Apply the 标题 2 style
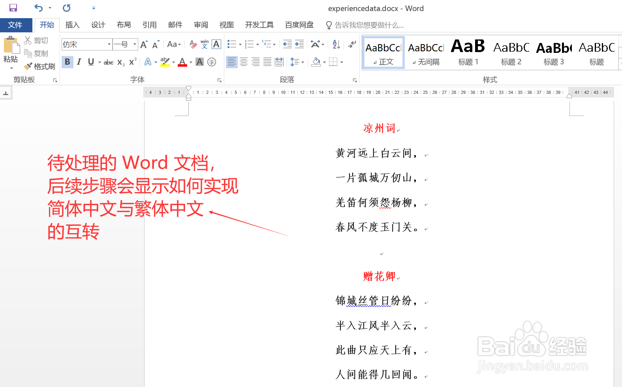Image resolution: width=622 pixels, height=387 pixels. tap(511, 53)
